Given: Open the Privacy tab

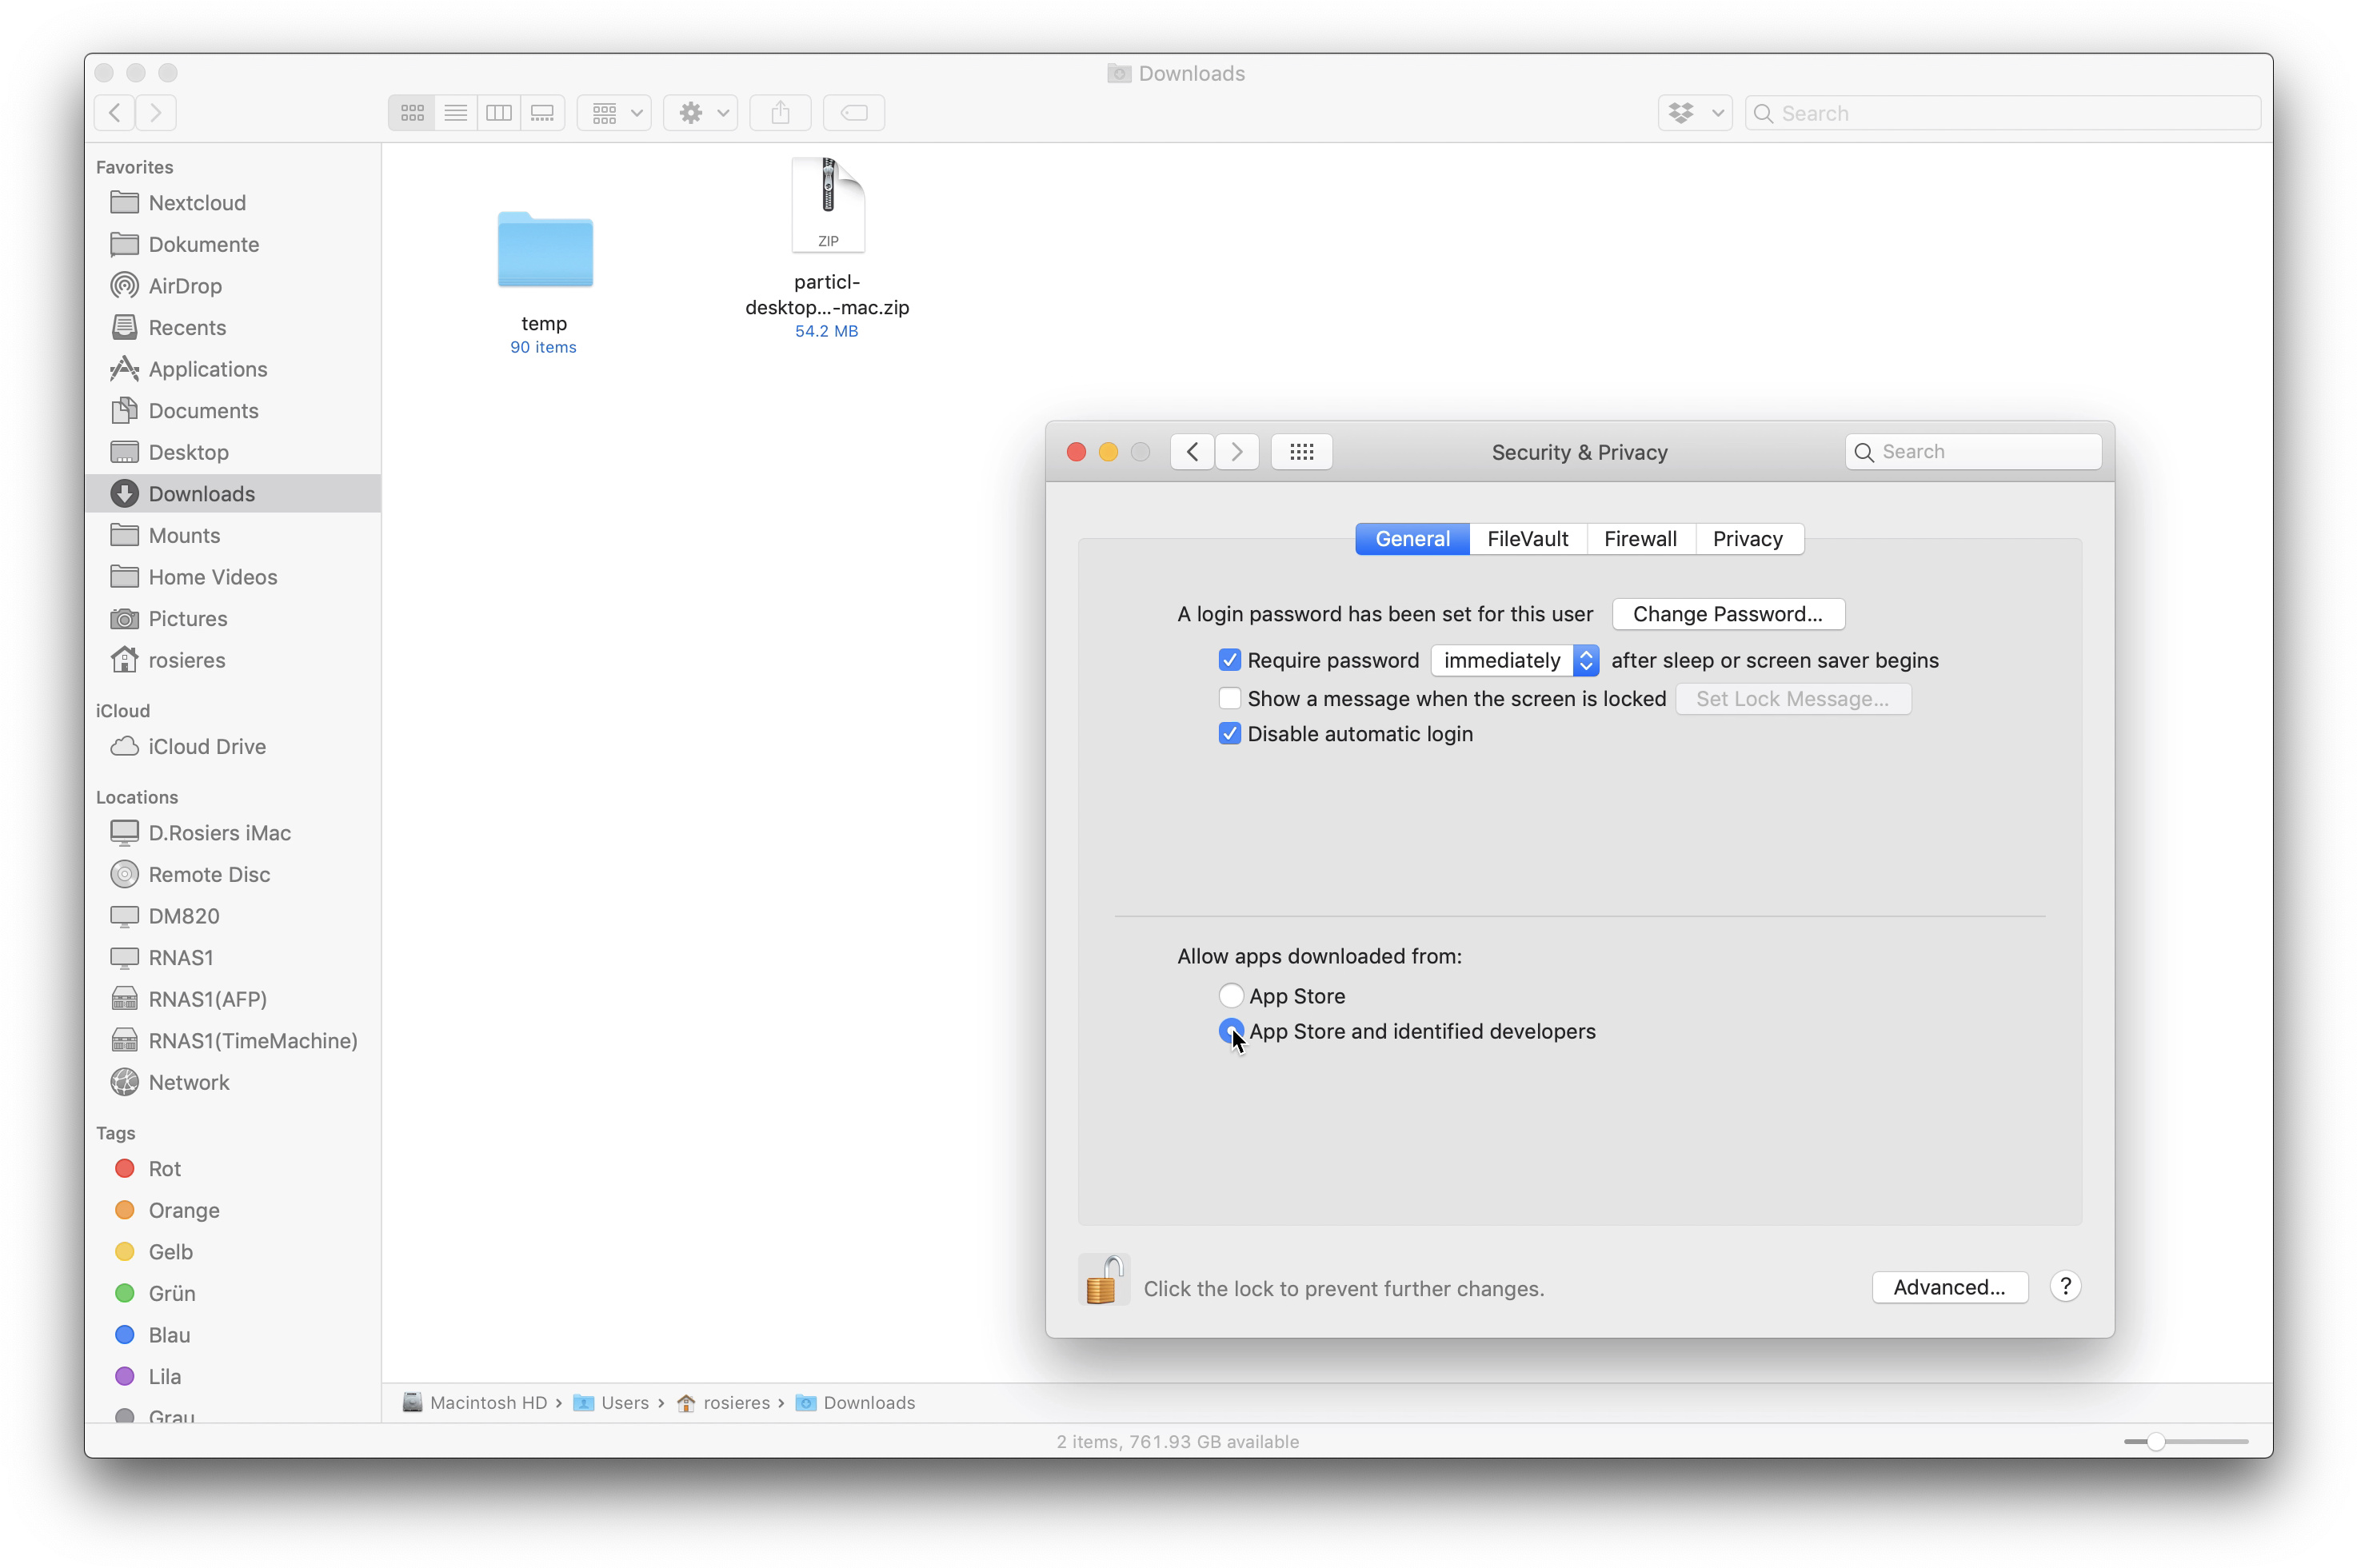Looking at the screenshot, I should (x=1747, y=539).
